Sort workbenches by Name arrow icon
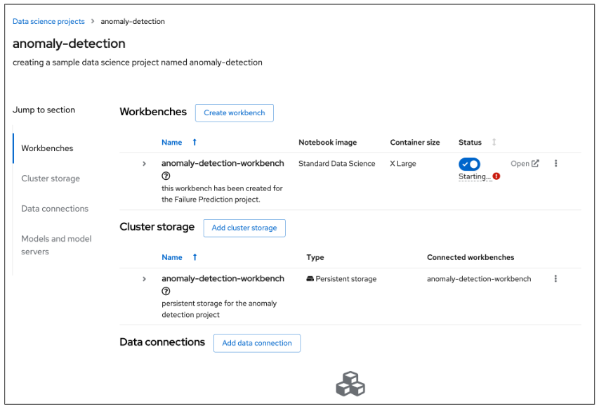The width and height of the screenshot is (599, 409). 195,142
